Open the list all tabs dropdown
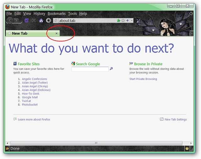The image size is (201, 159). coord(192,33)
